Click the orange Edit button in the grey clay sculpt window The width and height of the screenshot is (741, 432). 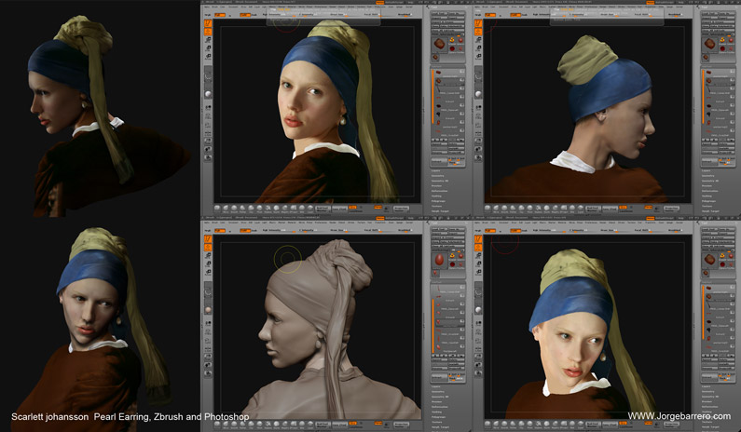(208, 238)
